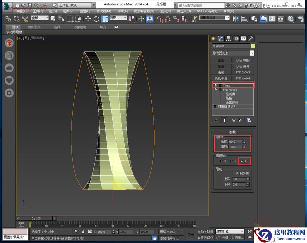This screenshot has width=307, height=243.
Task: Open the Hierarchy command panel tab
Action: coord(228,39)
